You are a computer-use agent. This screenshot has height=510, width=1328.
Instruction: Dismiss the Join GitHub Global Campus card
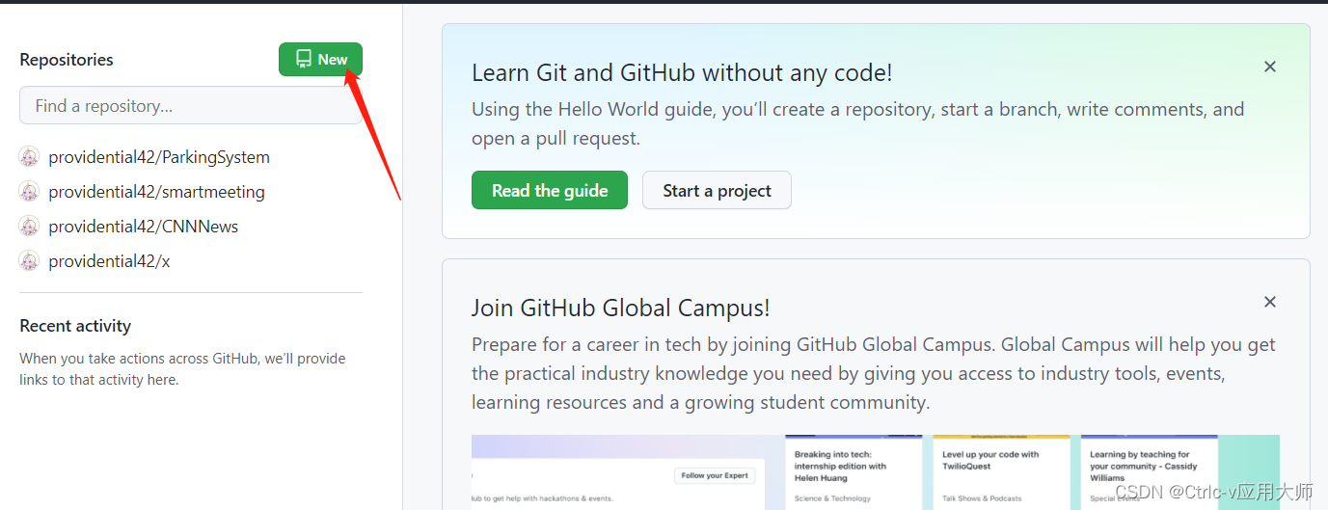pos(1270,302)
